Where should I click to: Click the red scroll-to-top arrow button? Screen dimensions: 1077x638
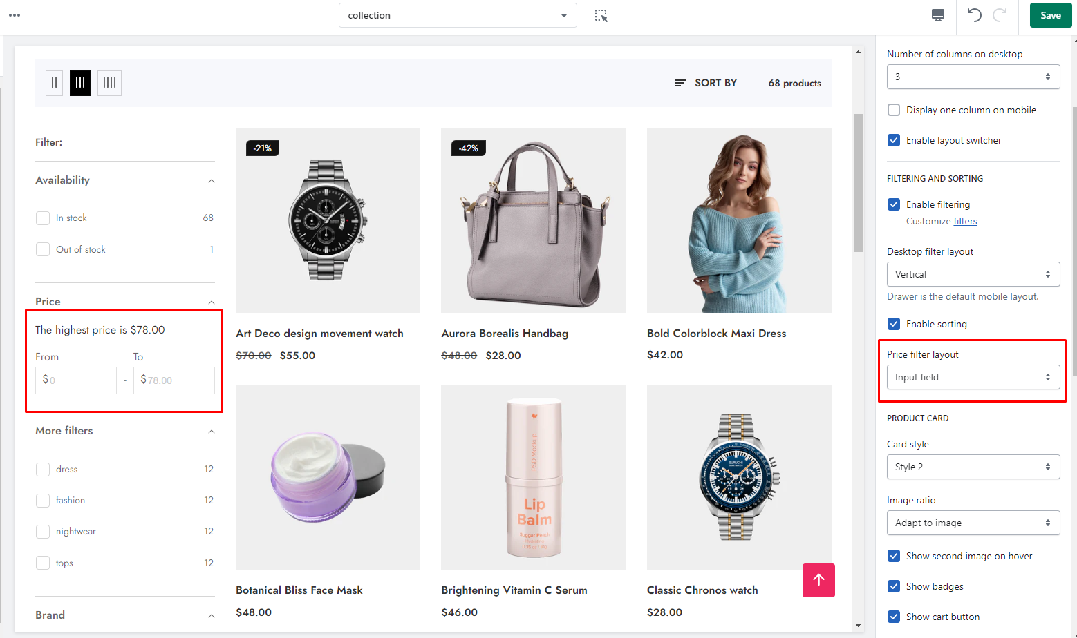pos(818,580)
